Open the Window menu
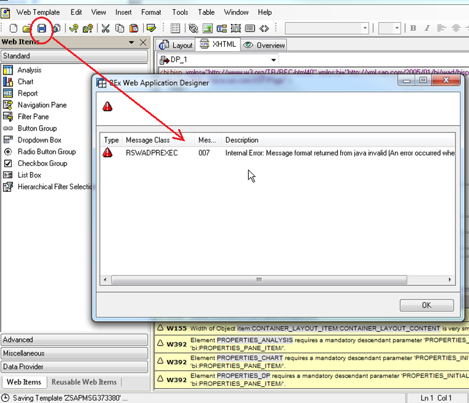The width and height of the screenshot is (469, 403). pyautogui.click(x=236, y=12)
